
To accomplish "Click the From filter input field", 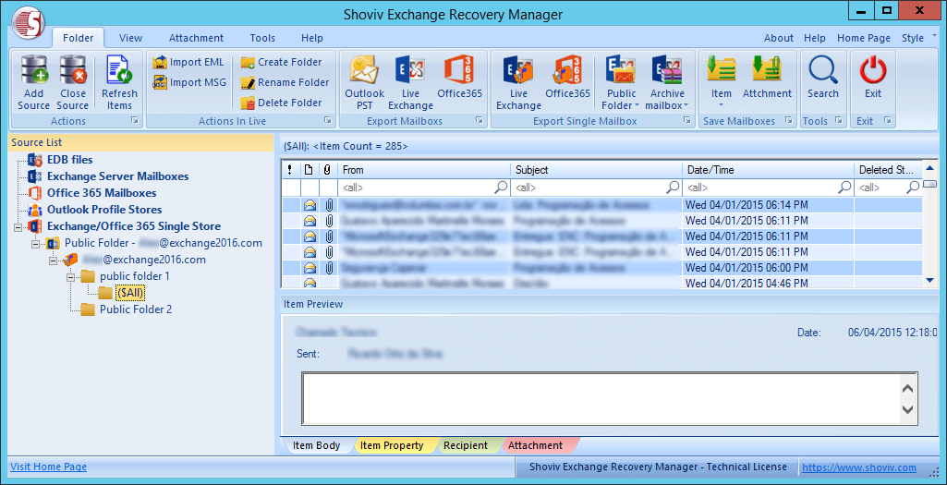I will (424, 188).
